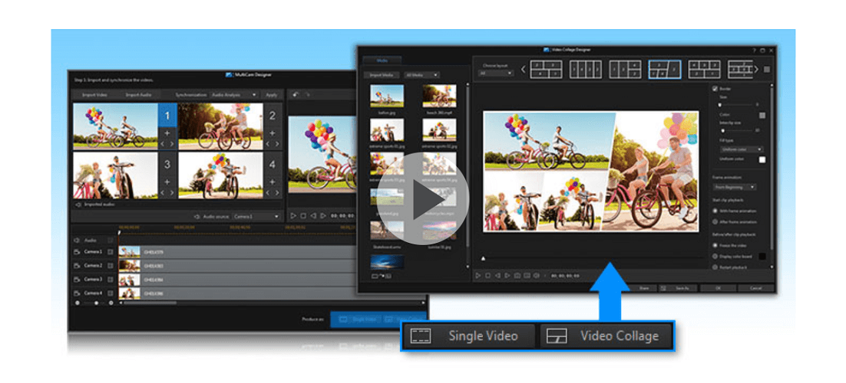Toggle the Border checkbox

pos(715,88)
